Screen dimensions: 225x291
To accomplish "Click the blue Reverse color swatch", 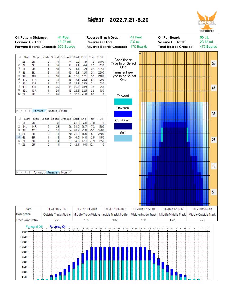I will (123, 114).
